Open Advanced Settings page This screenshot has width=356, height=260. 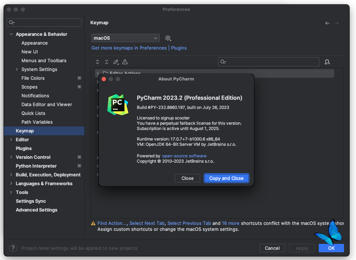[37, 210]
